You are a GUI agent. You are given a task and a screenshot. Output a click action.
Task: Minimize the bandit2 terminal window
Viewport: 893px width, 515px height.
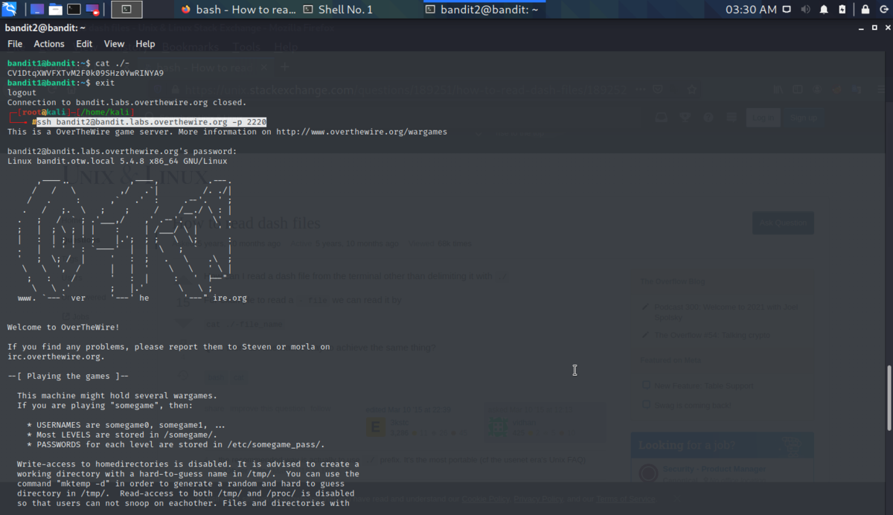coord(860,28)
